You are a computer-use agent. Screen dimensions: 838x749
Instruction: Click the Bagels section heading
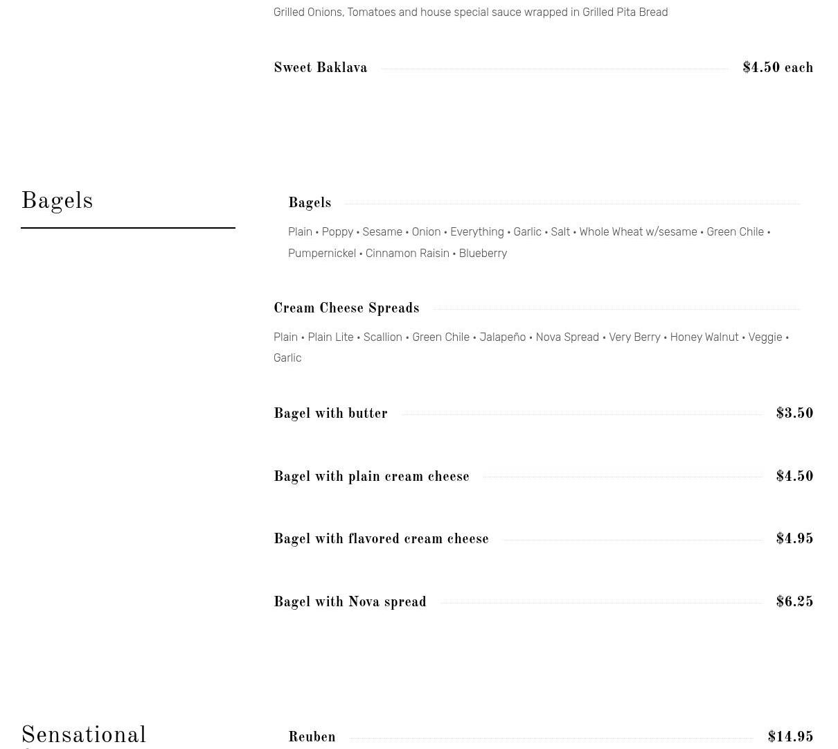coord(57,202)
